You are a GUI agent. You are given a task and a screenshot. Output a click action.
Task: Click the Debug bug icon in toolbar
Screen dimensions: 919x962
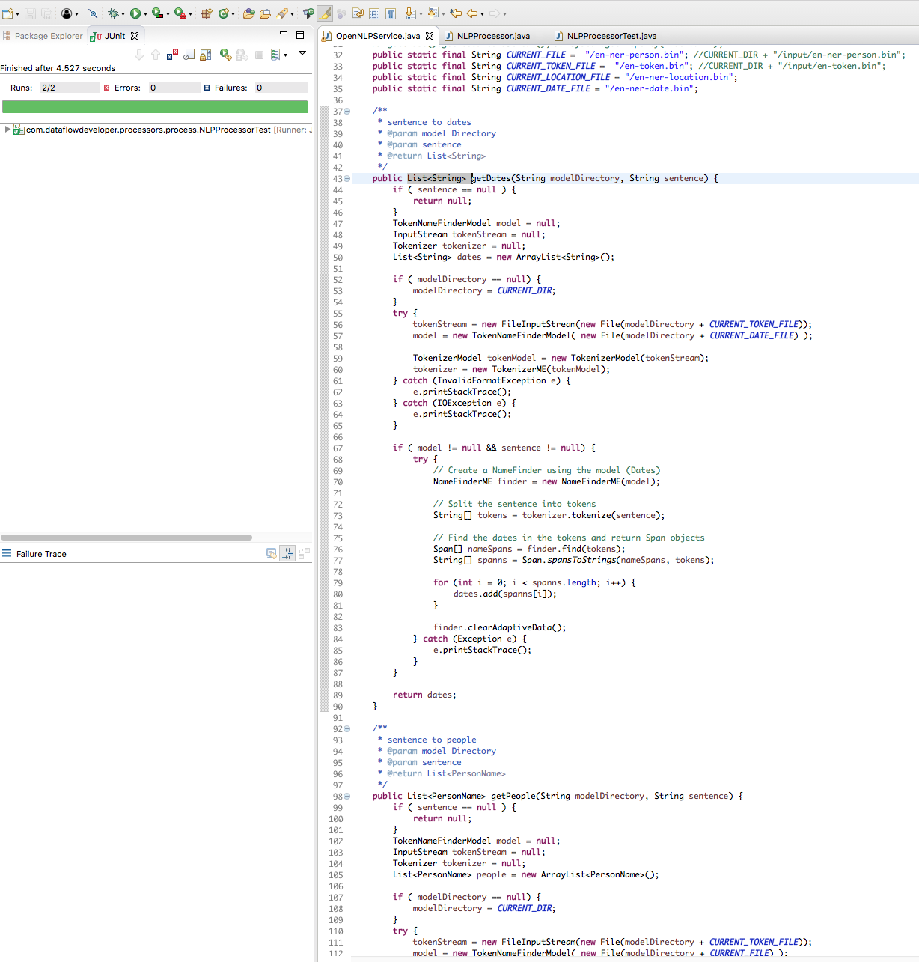pos(113,13)
